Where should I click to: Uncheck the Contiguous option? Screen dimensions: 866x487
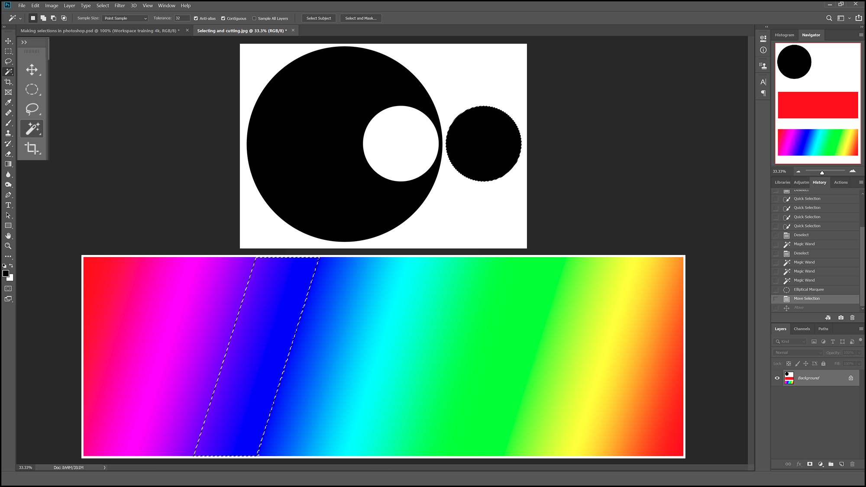coord(223,18)
